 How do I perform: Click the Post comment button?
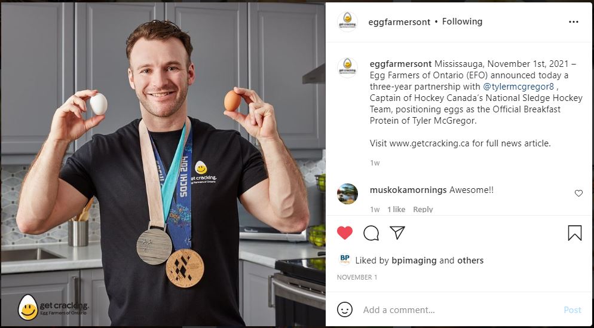tap(572, 310)
